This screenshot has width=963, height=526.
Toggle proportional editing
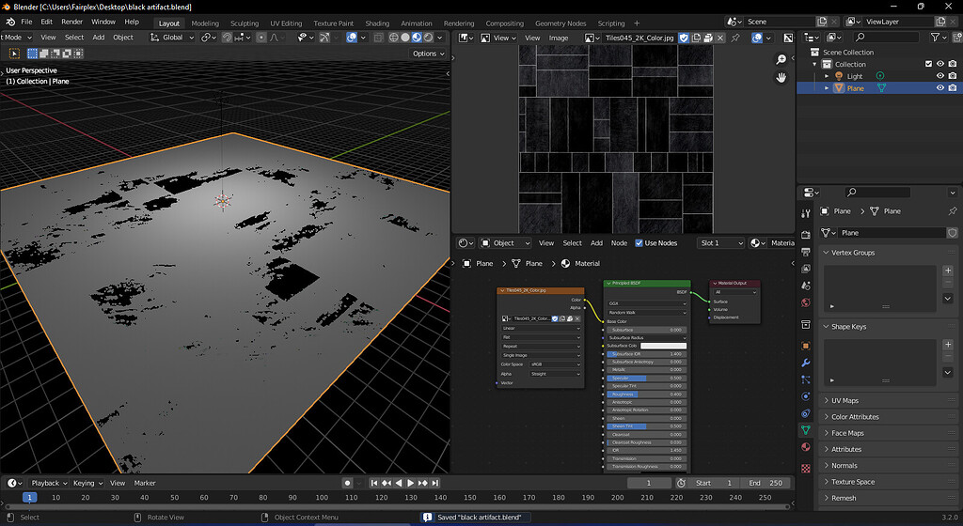261,38
